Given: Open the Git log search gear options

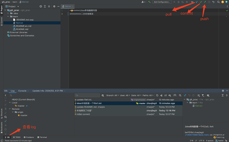Looking at the screenshot, I should coord(103,95).
